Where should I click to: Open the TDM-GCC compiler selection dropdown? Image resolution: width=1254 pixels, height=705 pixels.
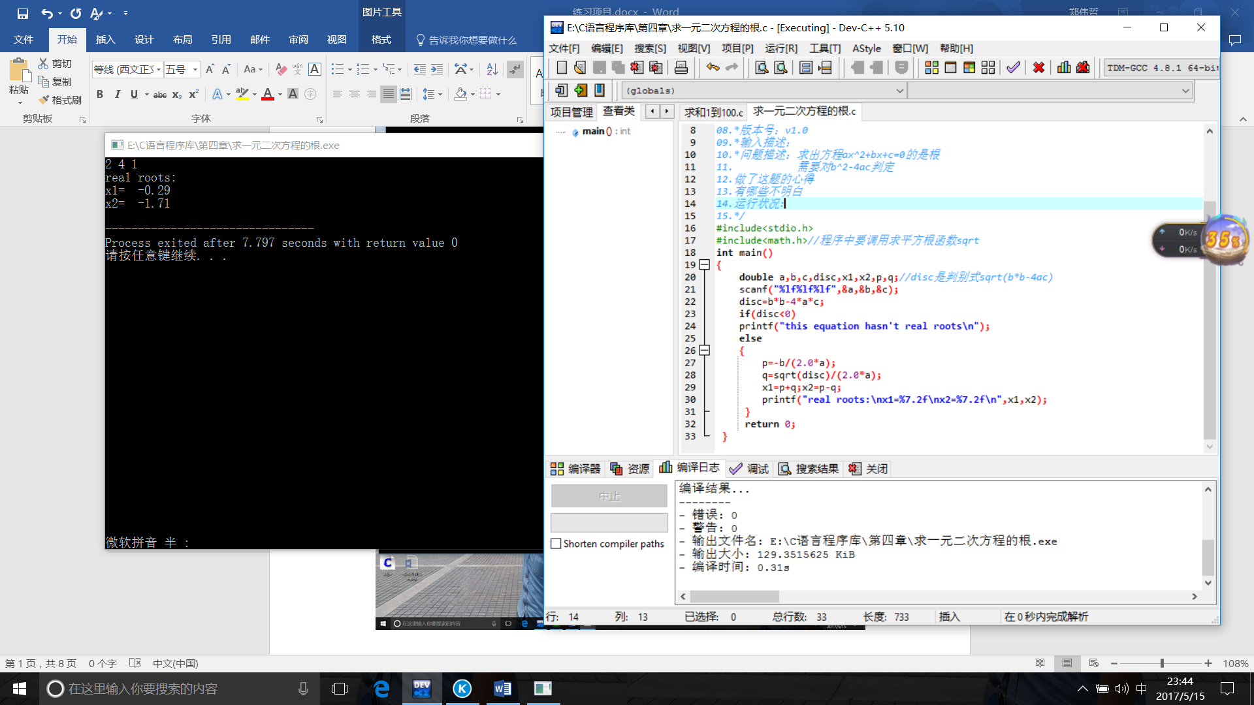click(1161, 67)
